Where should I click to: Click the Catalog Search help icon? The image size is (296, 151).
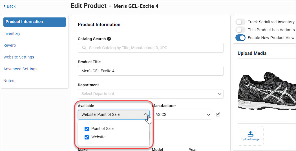point(109,39)
